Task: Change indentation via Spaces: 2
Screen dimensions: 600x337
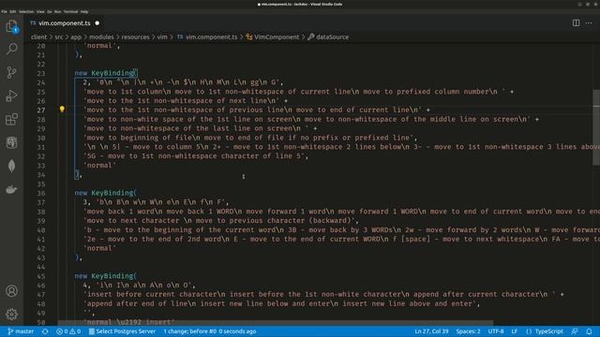Action: point(468,331)
